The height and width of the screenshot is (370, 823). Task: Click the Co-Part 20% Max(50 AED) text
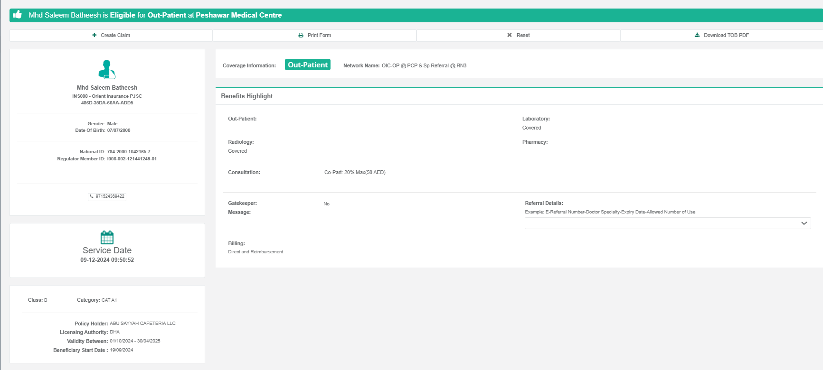tap(355, 173)
